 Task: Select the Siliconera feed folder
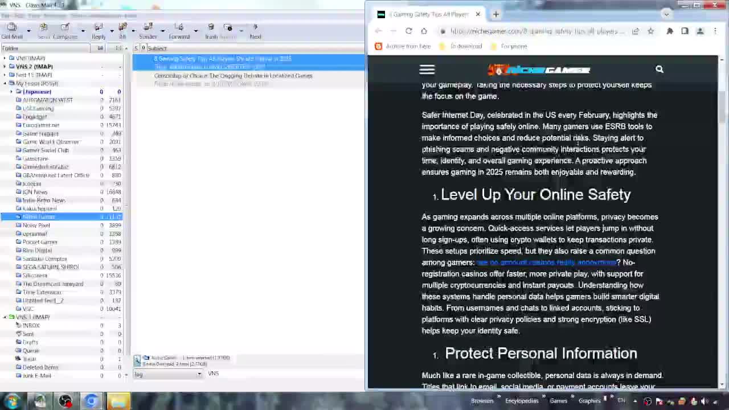click(35, 276)
